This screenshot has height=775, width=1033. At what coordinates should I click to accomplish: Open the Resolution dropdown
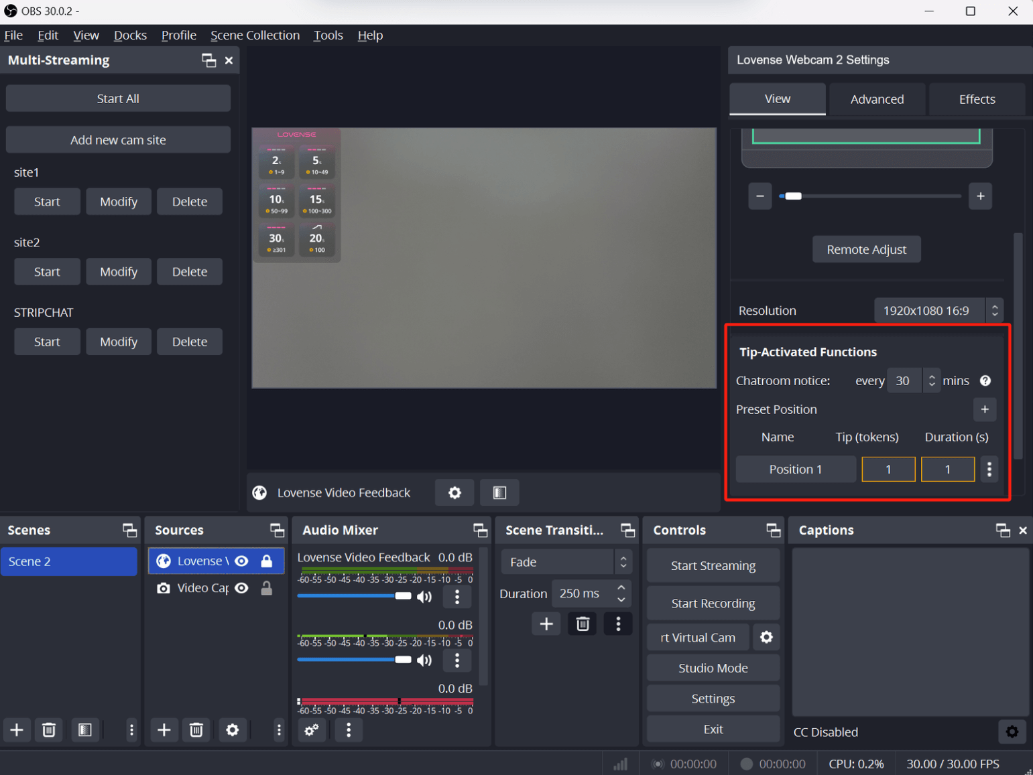937,310
